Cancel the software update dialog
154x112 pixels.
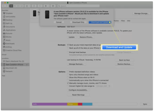(59, 22)
